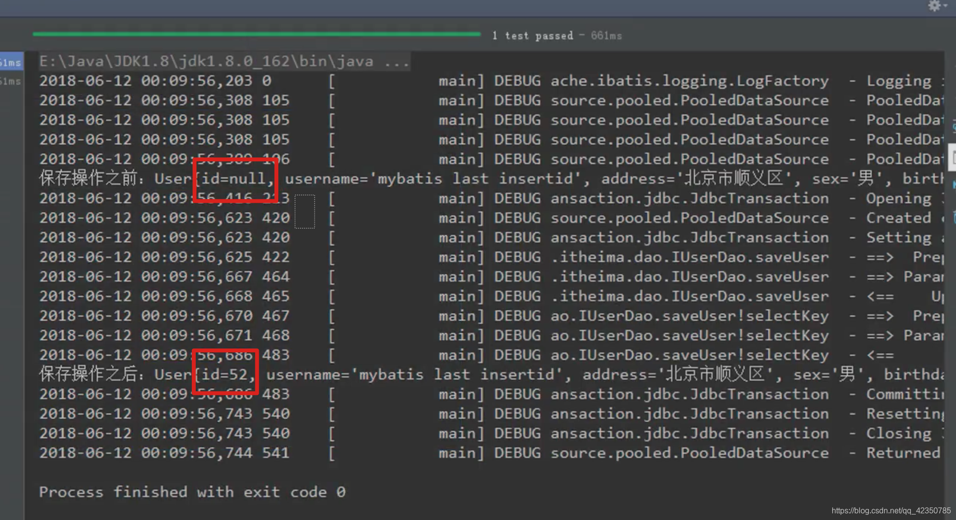Click the Java command line 'E:\Java\JDK1.8' row
The height and width of the screenshot is (520, 956).
[225, 62]
